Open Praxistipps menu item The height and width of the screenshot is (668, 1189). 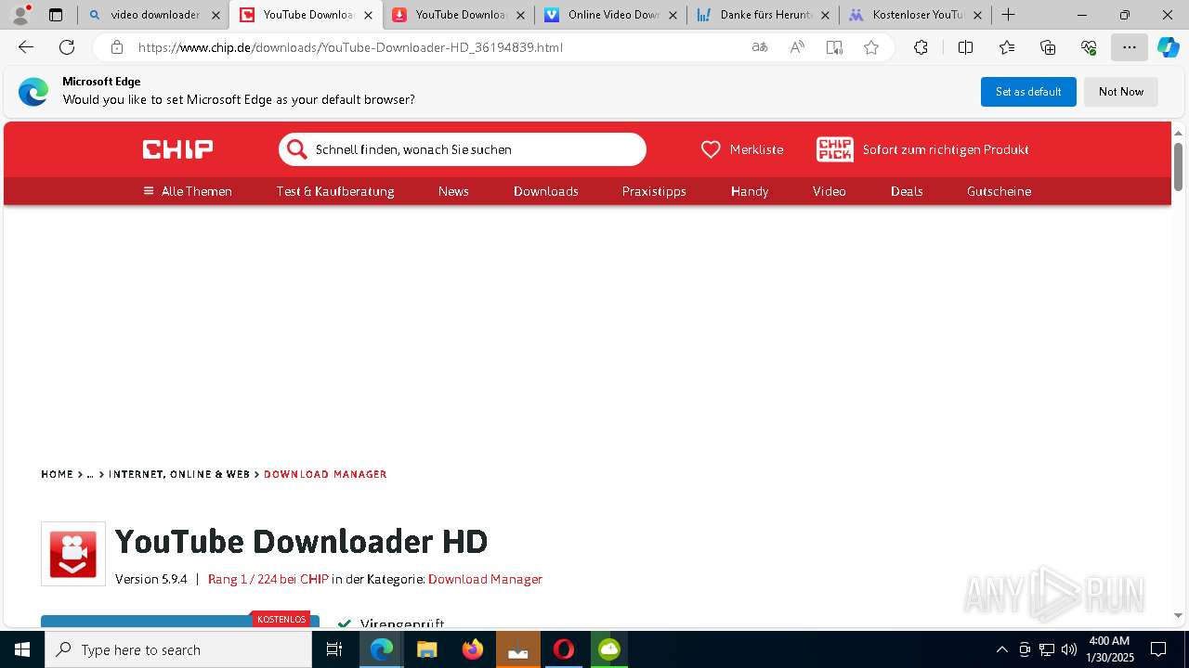pos(654,191)
